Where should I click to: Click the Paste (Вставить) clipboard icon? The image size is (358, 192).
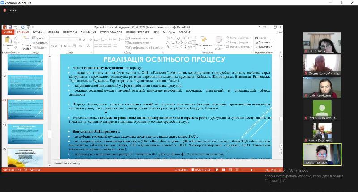8,40
